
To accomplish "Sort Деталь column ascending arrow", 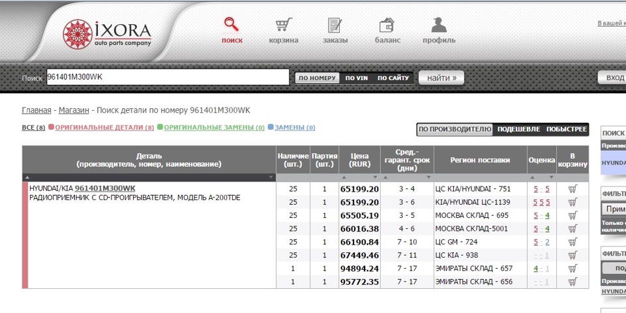I will click(27, 177).
